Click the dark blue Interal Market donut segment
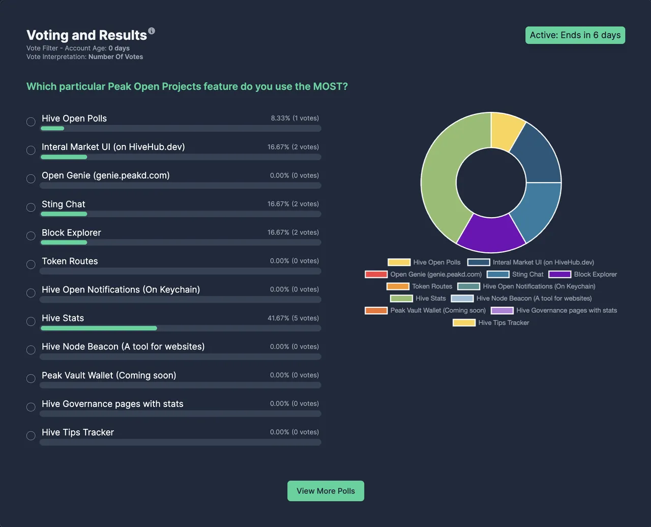This screenshot has height=527, width=651. coord(537,156)
